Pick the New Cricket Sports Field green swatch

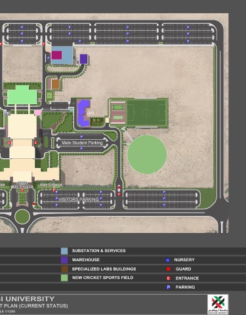tap(64, 278)
